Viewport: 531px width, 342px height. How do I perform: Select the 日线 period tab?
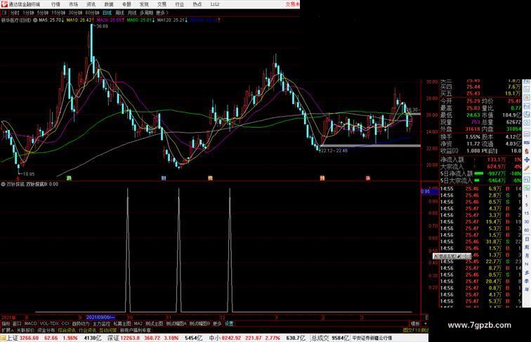tap(107, 13)
